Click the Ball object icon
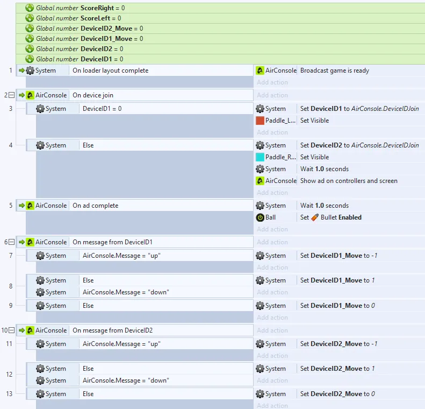 pyautogui.click(x=260, y=217)
